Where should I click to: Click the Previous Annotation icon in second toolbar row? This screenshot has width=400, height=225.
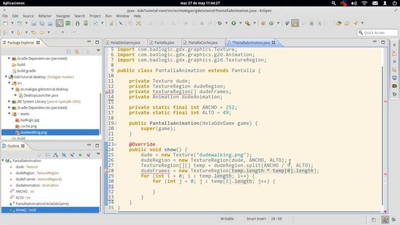click(x=19, y=32)
